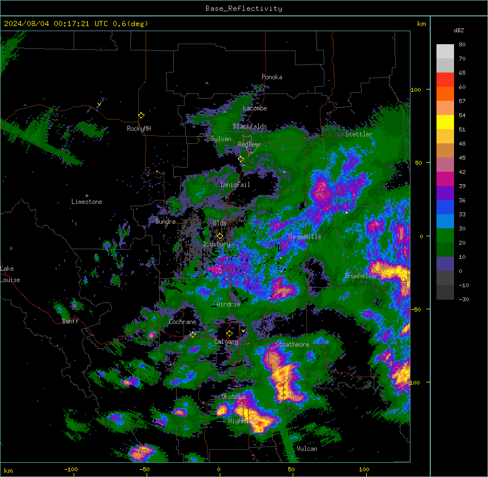Image resolution: width=488 pixels, height=477 pixels.
Task: Select the yellow diamond marker beneath Cochrane
Action: (192, 335)
